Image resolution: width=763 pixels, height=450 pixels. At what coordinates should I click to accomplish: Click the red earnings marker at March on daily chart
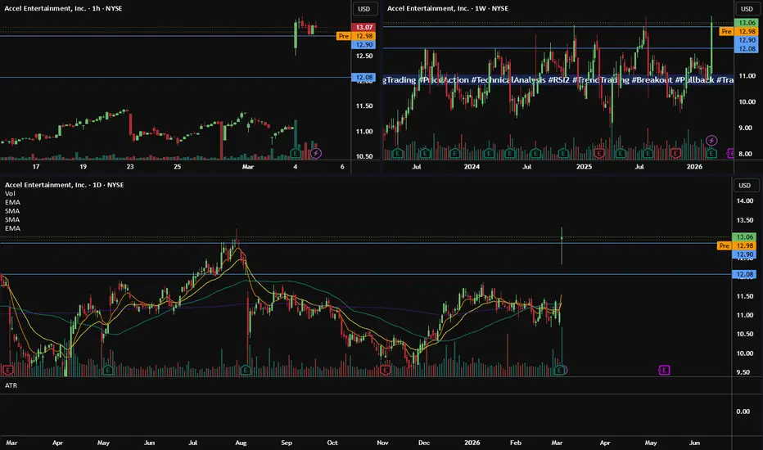(x=7, y=370)
